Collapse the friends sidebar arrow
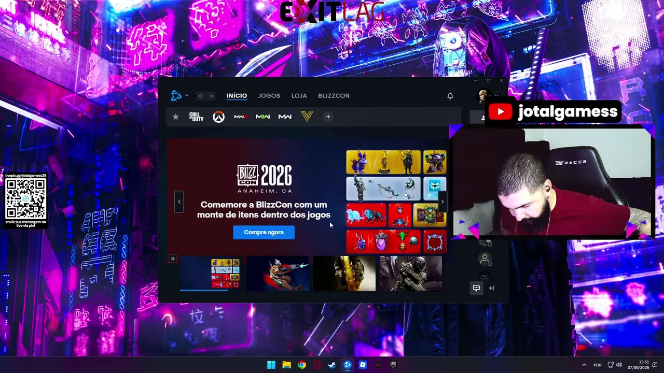The height and width of the screenshot is (373, 664). click(x=492, y=288)
